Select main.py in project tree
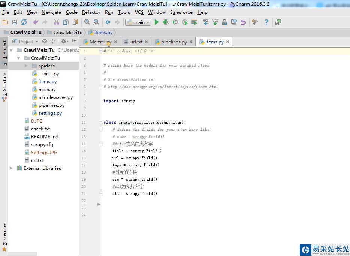The width and height of the screenshot is (350, 256). pos(47,90)
